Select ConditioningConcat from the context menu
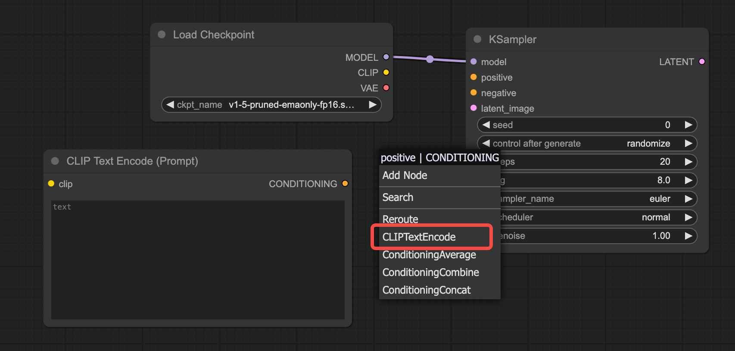 (x=439, y=290)
